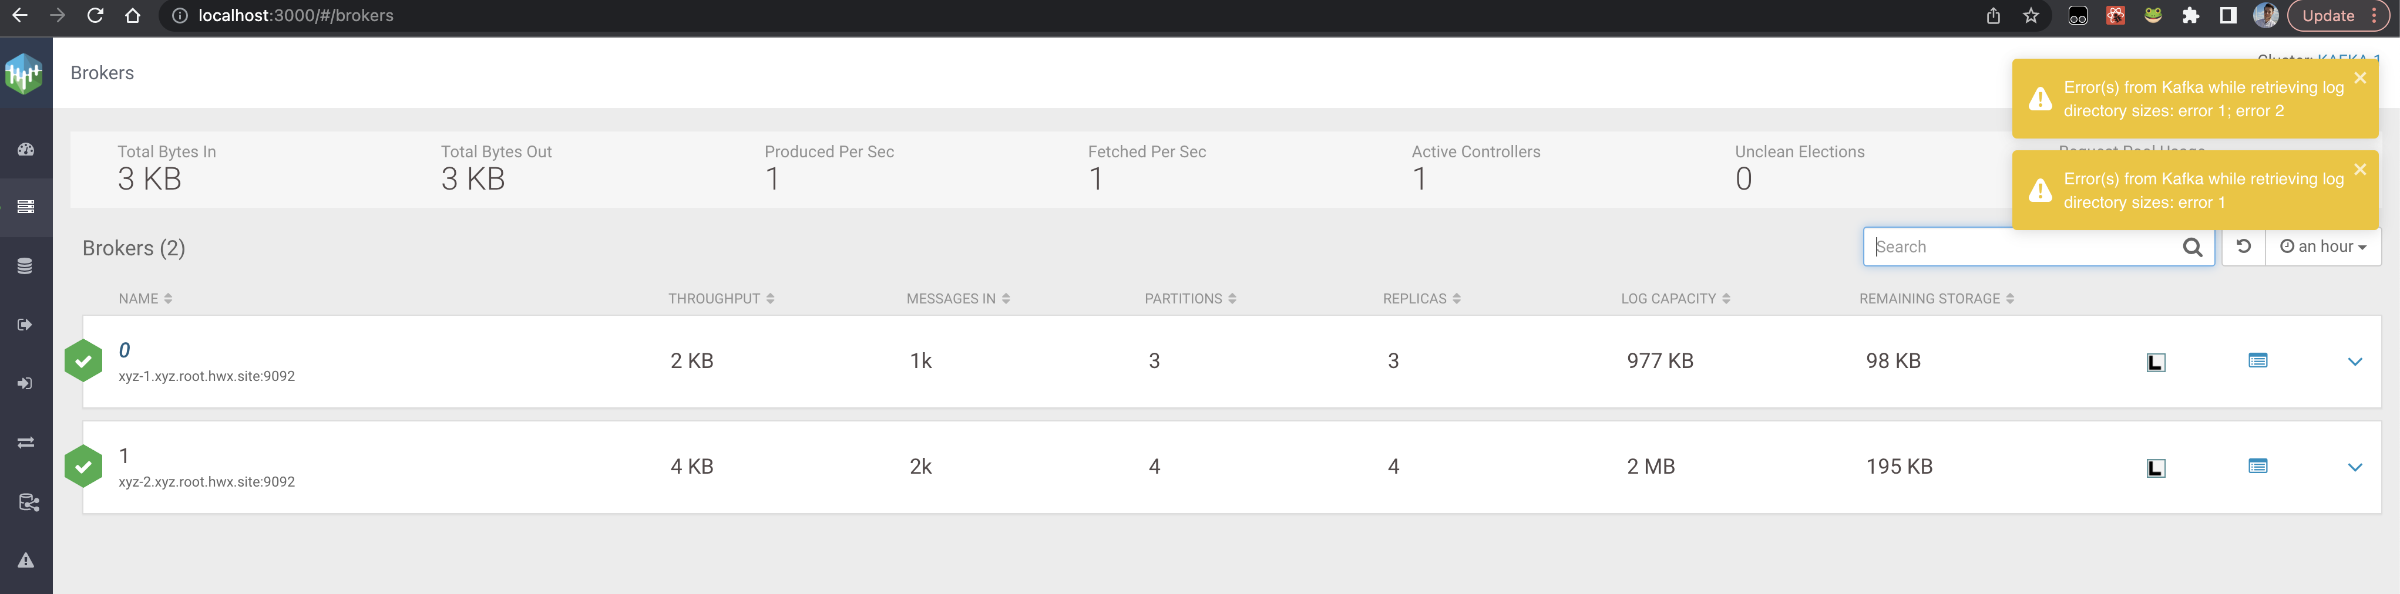Sort brokers by Throughput column
This screenshot has width=2400, height=594.
point(720,299)
